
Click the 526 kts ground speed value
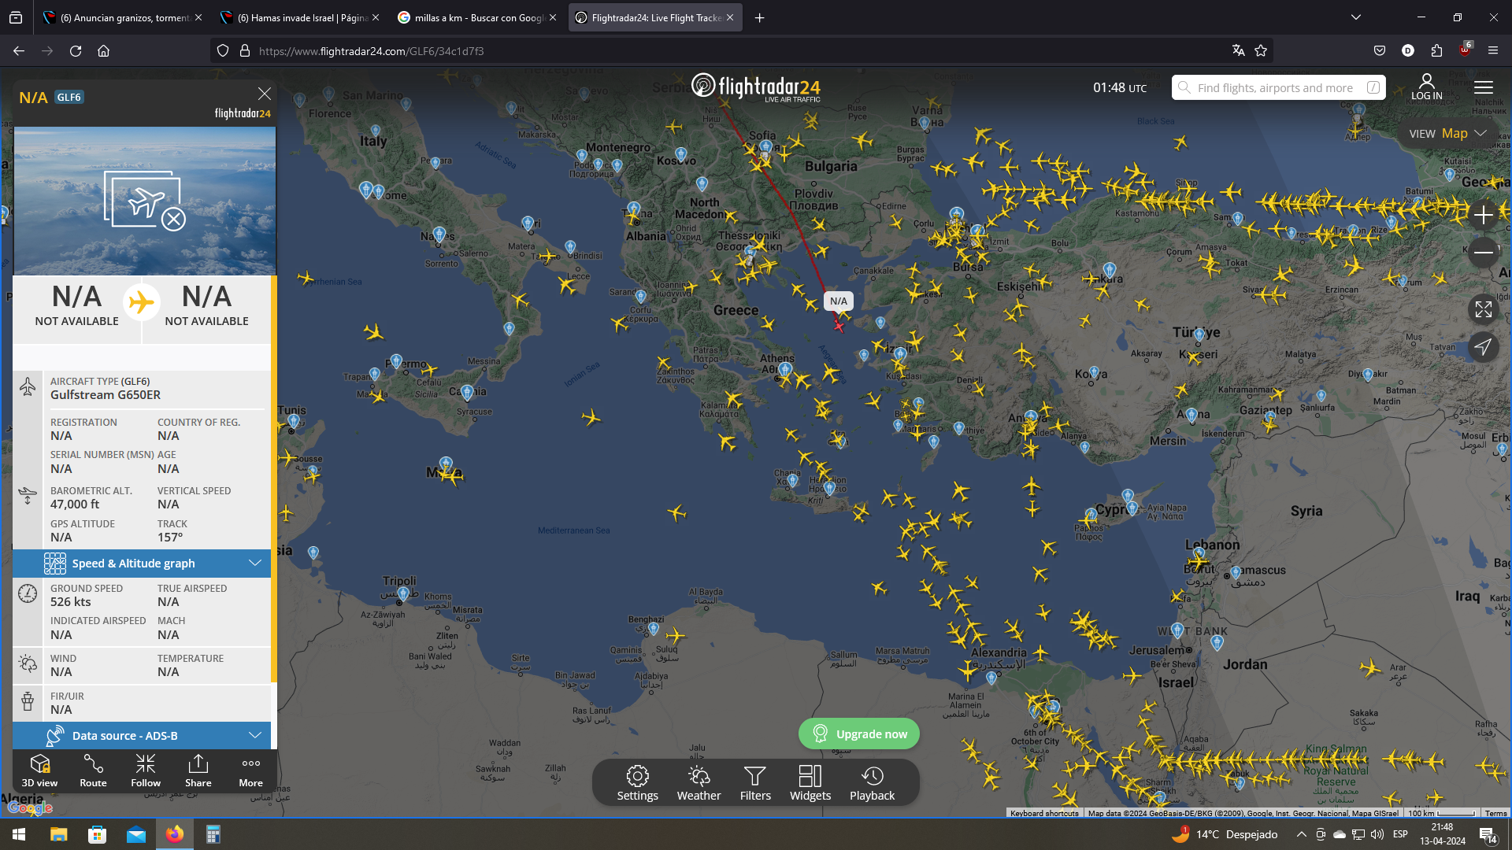coord(71,602)
